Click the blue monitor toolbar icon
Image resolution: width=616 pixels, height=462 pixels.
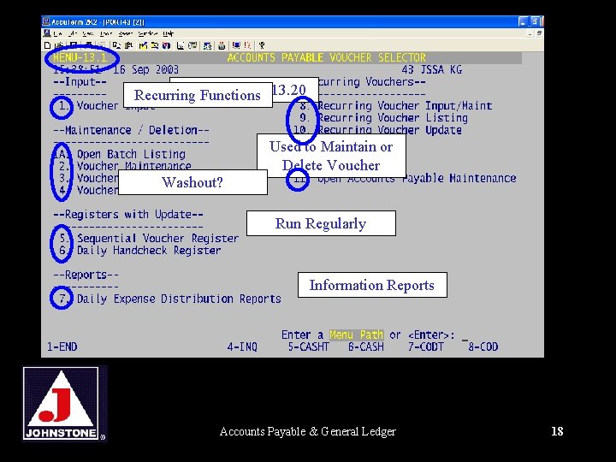[x=236, y=45]
